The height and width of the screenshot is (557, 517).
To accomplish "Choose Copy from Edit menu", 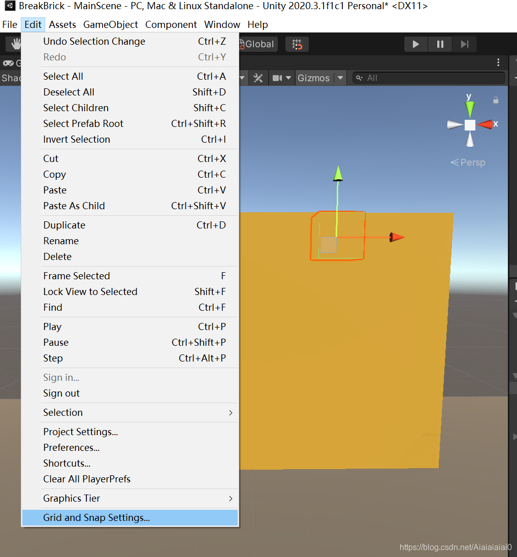I will pos(130,175).
